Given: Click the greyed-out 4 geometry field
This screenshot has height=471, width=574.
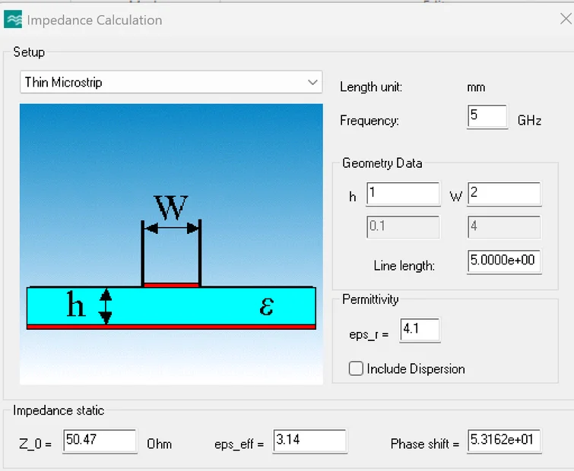Looking at the screenshot, I should [x=504, y=226].
